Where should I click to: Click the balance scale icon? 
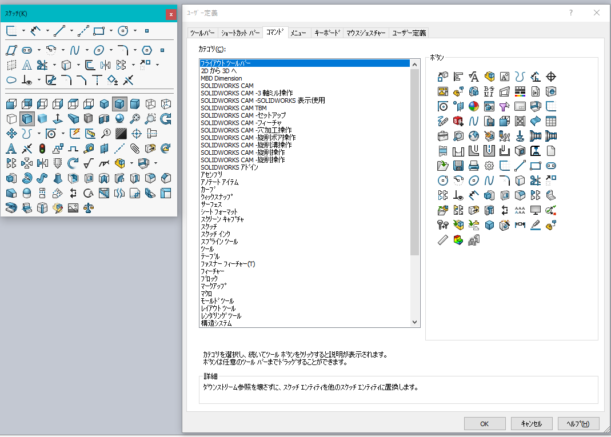[88, 208]
